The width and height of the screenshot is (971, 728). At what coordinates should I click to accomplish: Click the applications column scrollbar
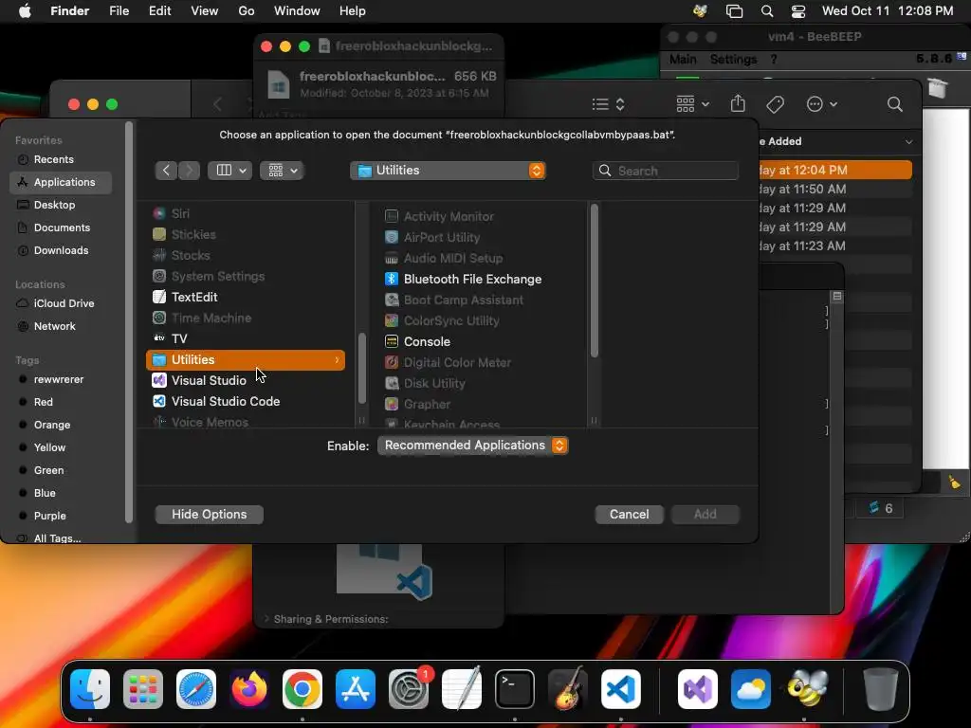pyautogui.click(x=361, y=369)
